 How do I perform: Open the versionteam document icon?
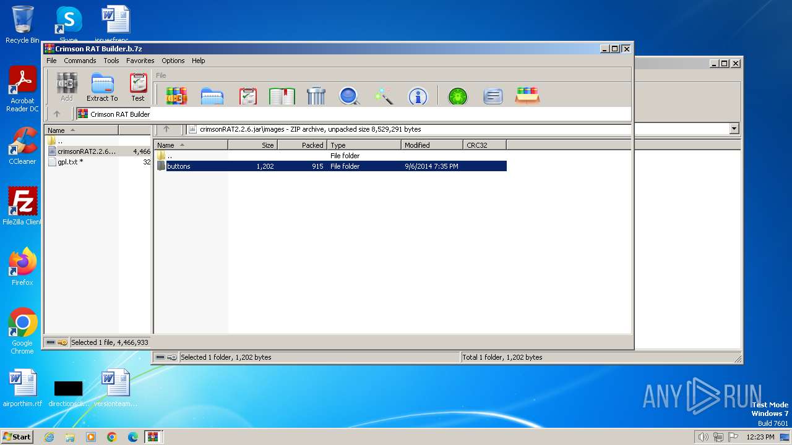click(116, 388)
